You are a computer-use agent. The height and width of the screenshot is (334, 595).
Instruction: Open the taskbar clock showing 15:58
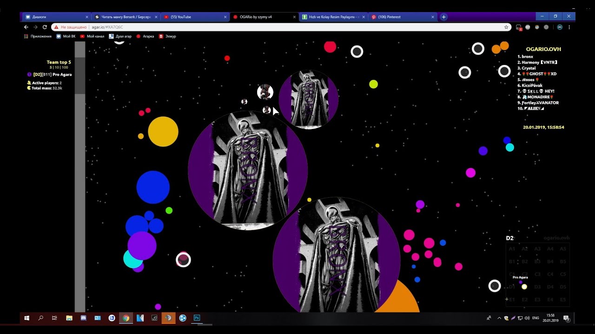tap(551, 318)
